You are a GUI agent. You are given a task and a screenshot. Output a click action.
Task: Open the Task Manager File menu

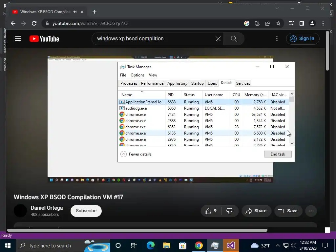tap(123, 75)
